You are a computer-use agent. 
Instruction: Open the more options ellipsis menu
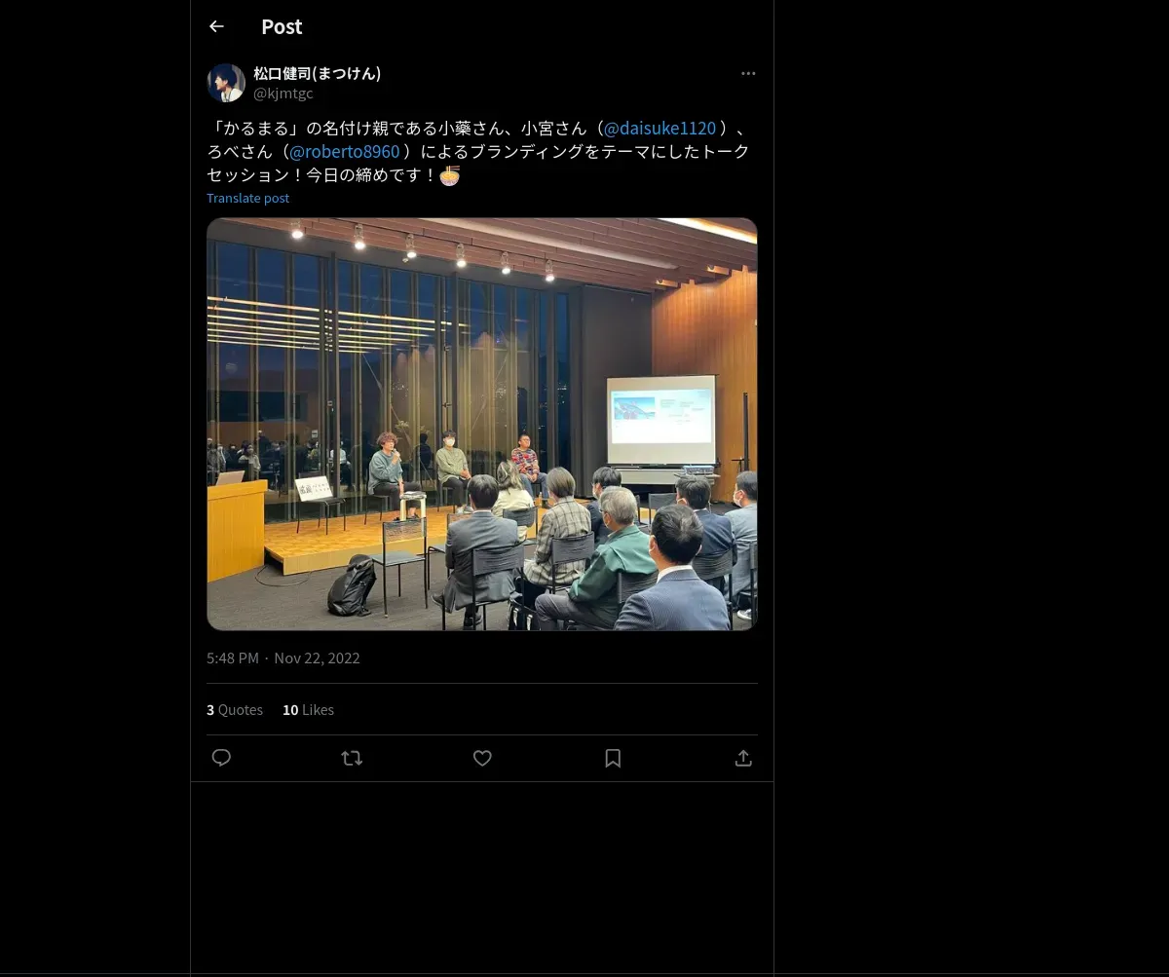748,73
